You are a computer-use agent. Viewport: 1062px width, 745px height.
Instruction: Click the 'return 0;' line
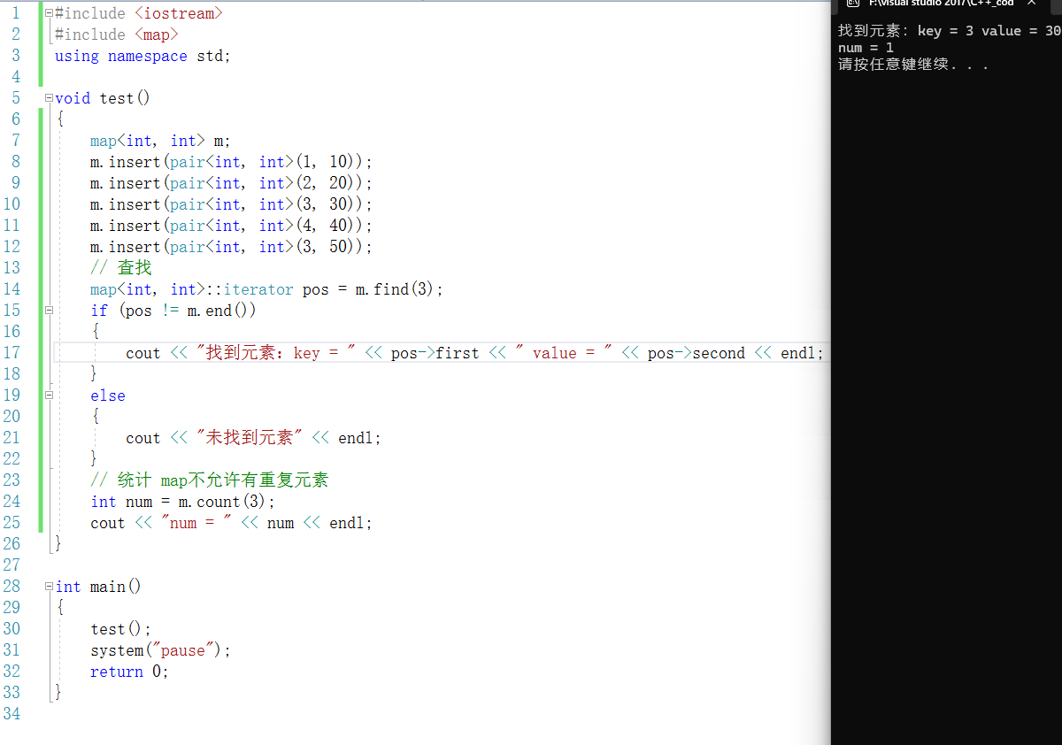(x=129, y=672)
